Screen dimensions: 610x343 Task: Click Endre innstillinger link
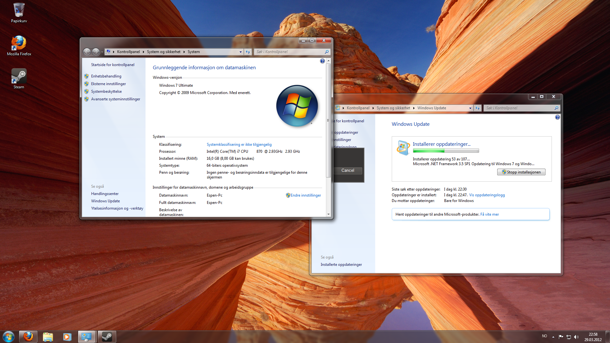click(306, 195)
